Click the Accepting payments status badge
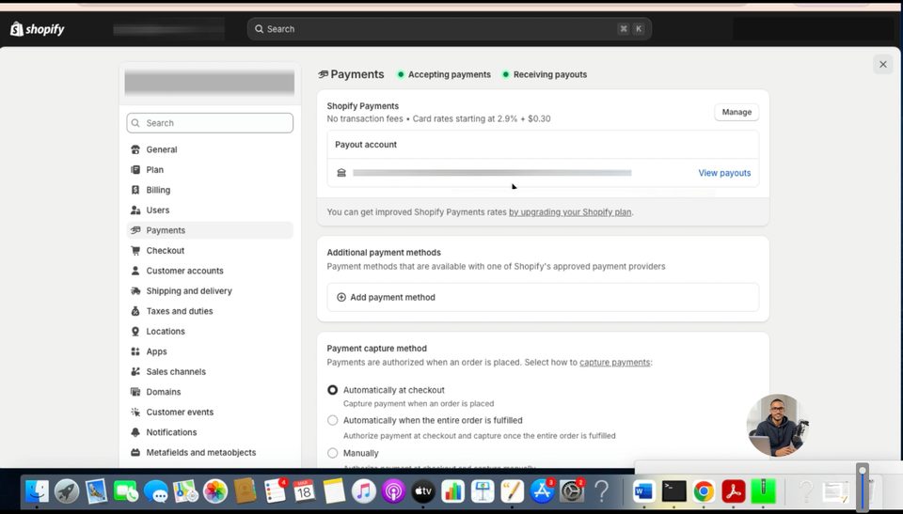The width and height of the screenshot is (903, 514). [443, 74]
